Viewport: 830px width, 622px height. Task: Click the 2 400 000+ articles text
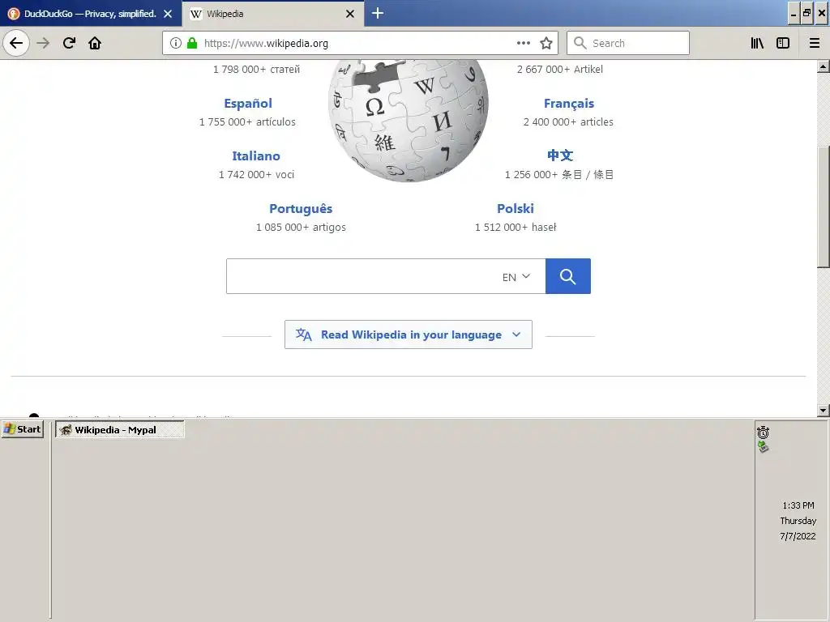coord(568,121)
